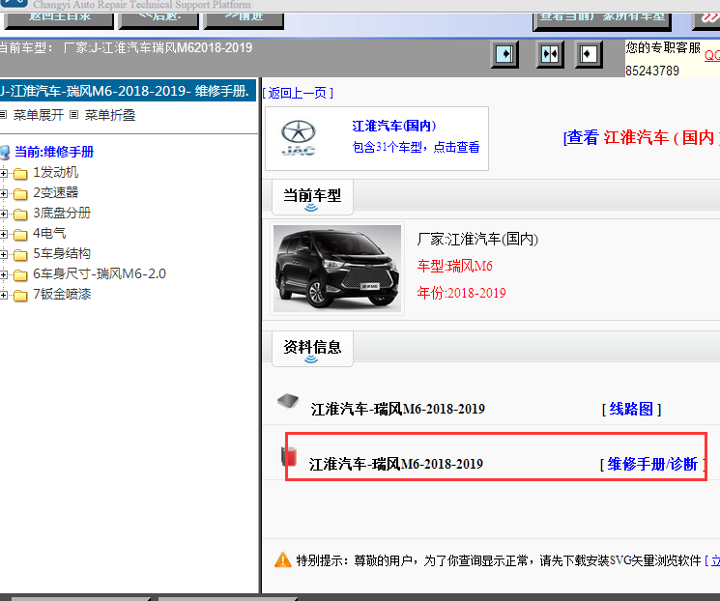The width and height of the screenshot is (720, 601).
Task: Click the folder icon beside 2变速器
Action: coord(20,194)
